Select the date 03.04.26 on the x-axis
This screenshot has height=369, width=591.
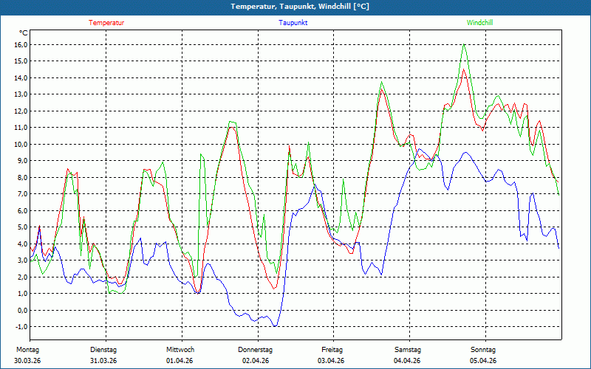click(332, 361)
